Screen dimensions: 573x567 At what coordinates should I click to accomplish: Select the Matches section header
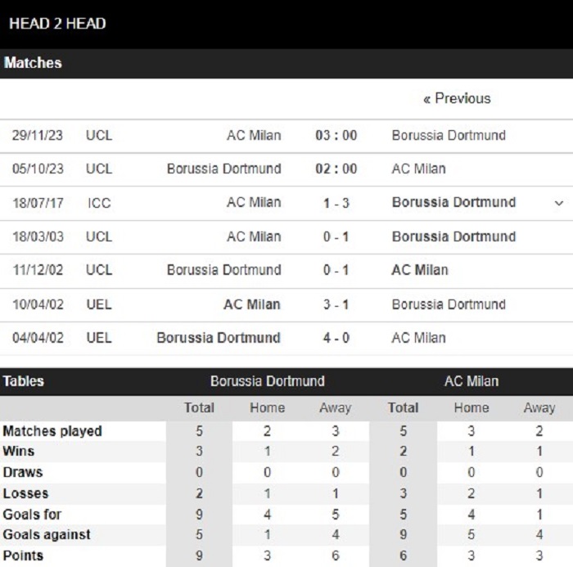(34, 63)
